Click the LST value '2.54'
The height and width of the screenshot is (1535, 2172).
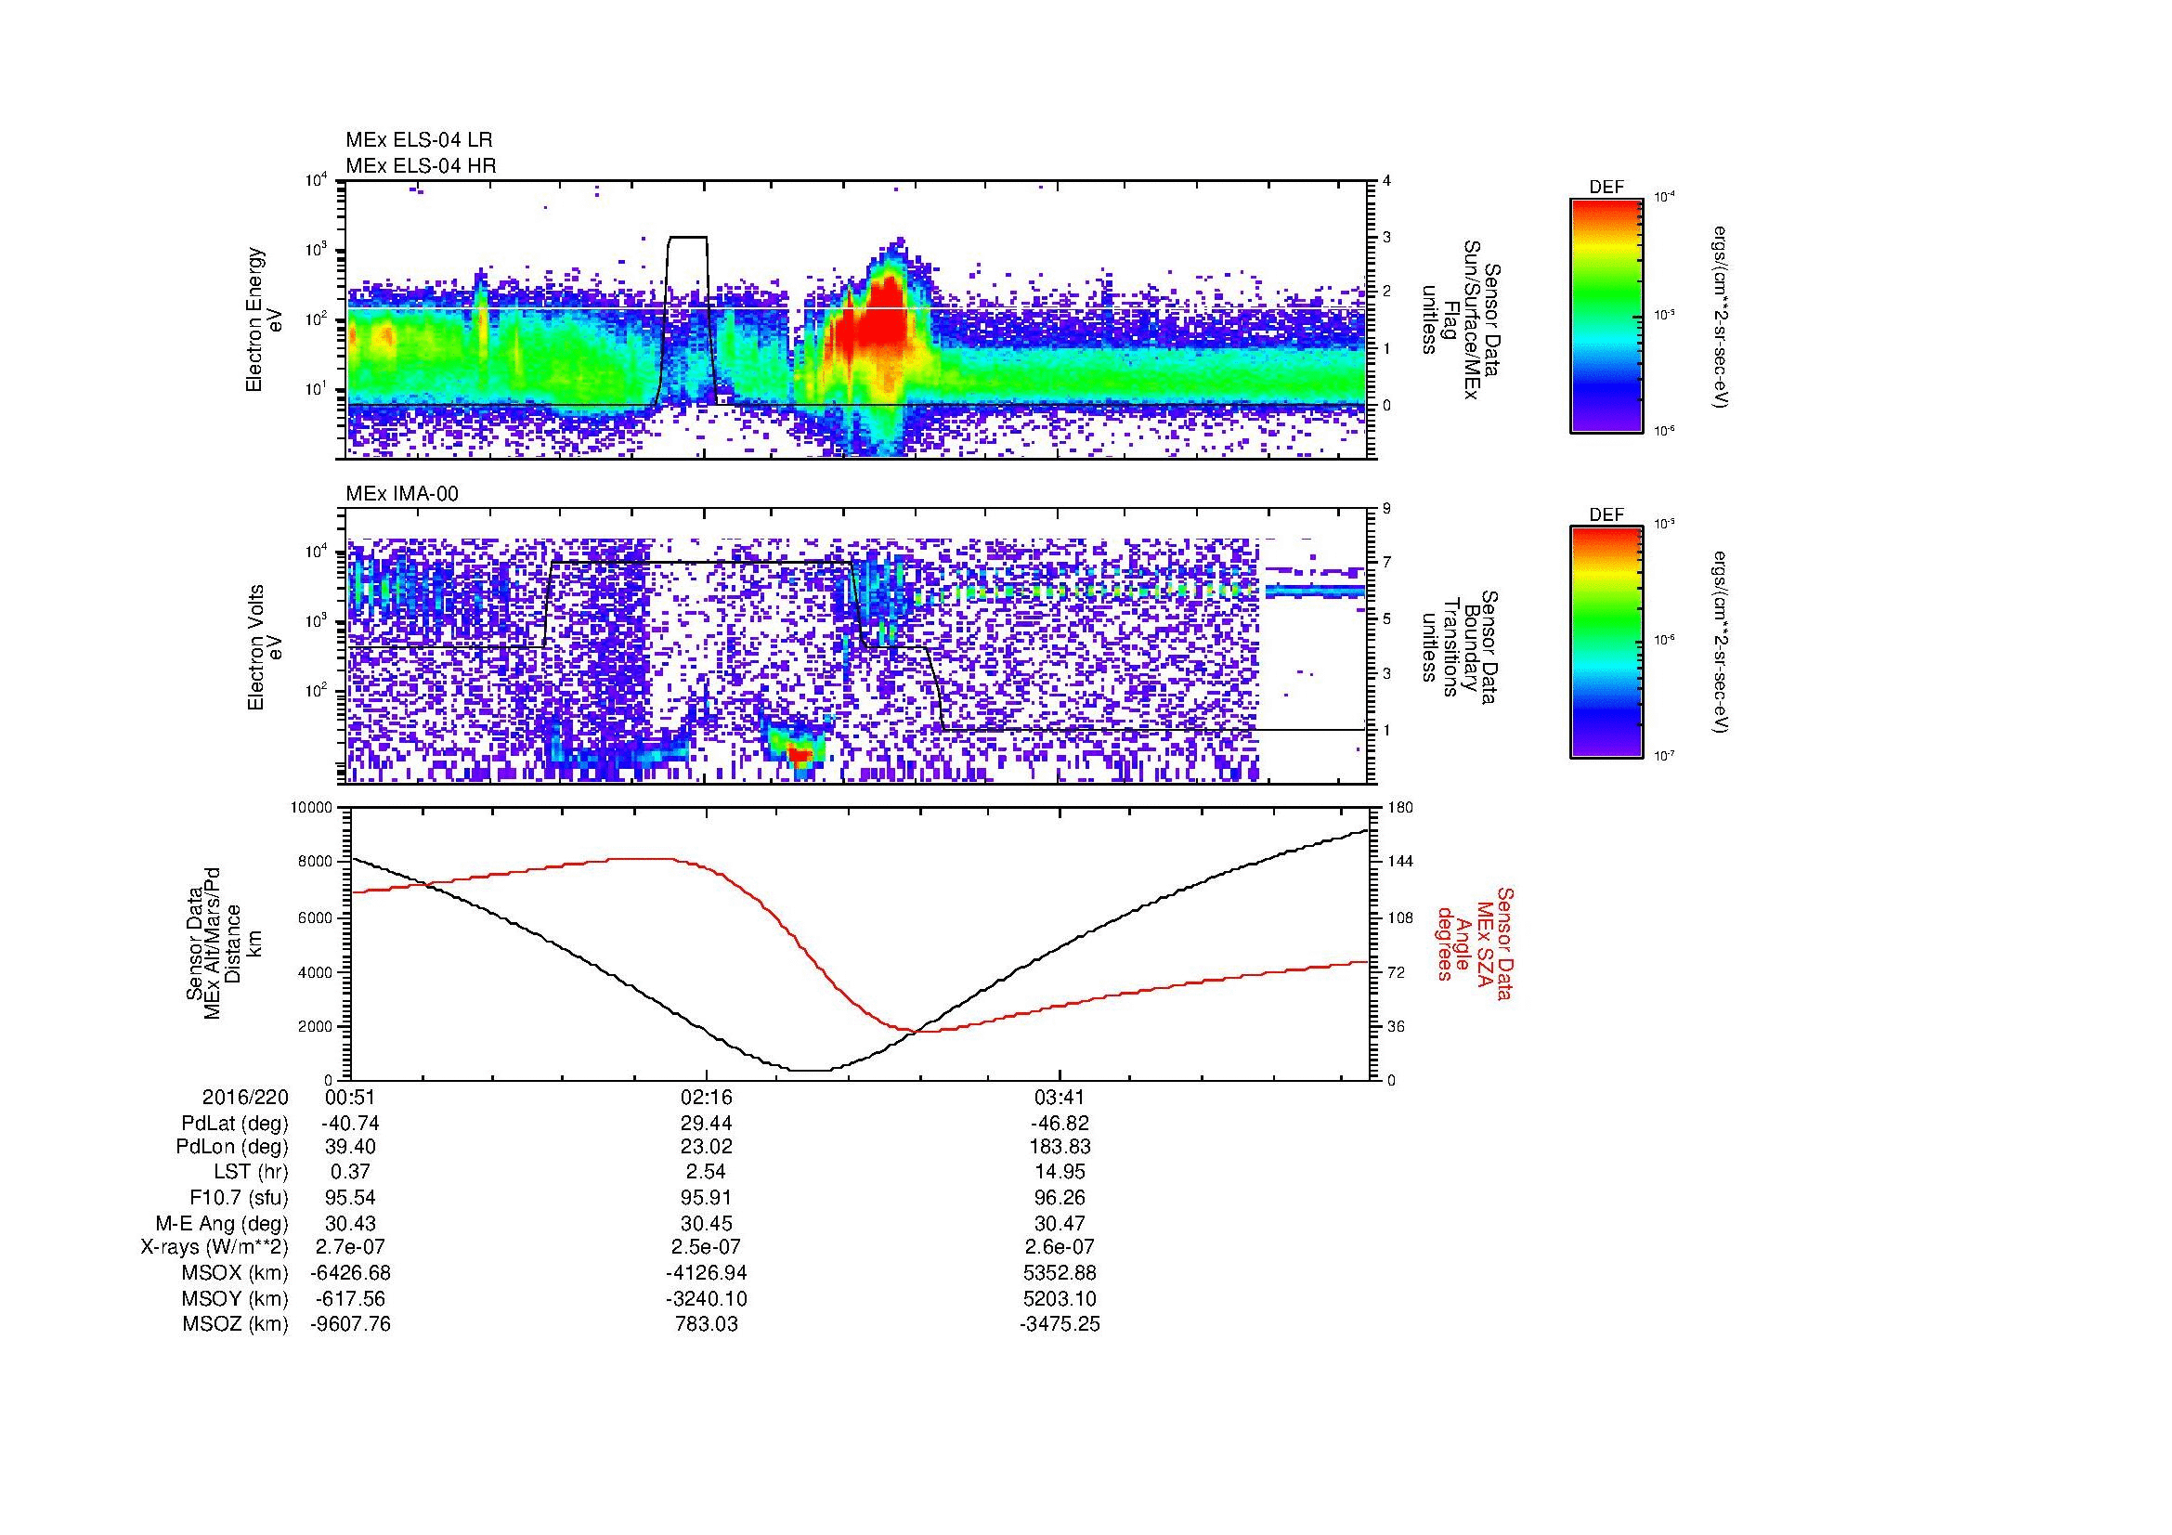point(706,1172)
